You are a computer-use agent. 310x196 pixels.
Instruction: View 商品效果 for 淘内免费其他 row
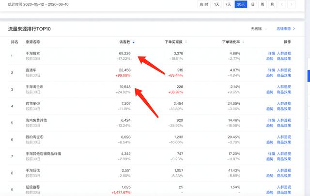tap(284, 126)
